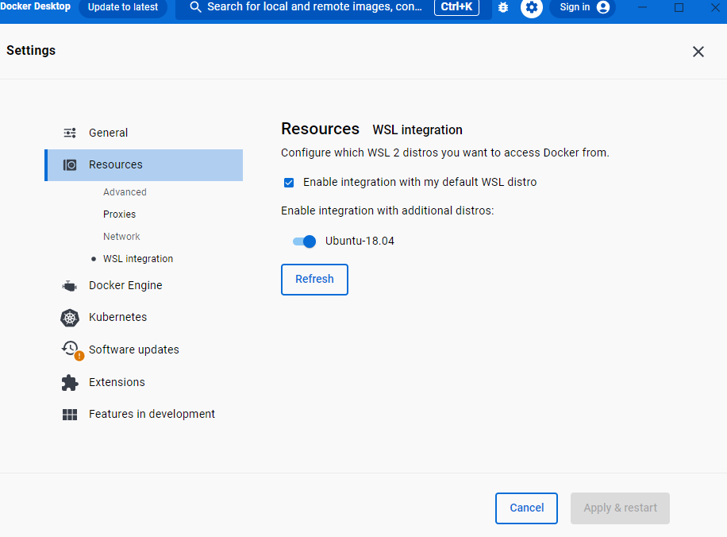The height and width of the screenshot is (537, 727).
Task: Click the WSL integration heading text
Action: click(417, 130)
